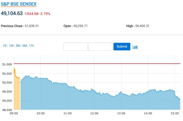Select the 1Yr chart range

pyautogui.click(x=32, y=46)
